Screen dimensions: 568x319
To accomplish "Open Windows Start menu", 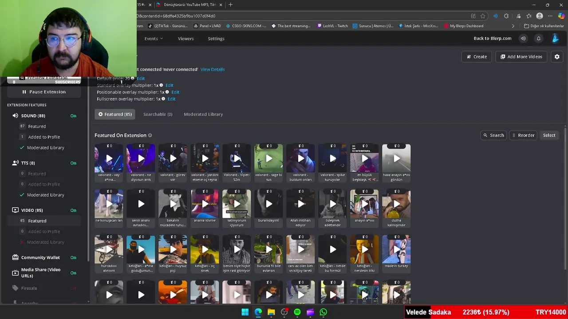I will click(245, 312).
